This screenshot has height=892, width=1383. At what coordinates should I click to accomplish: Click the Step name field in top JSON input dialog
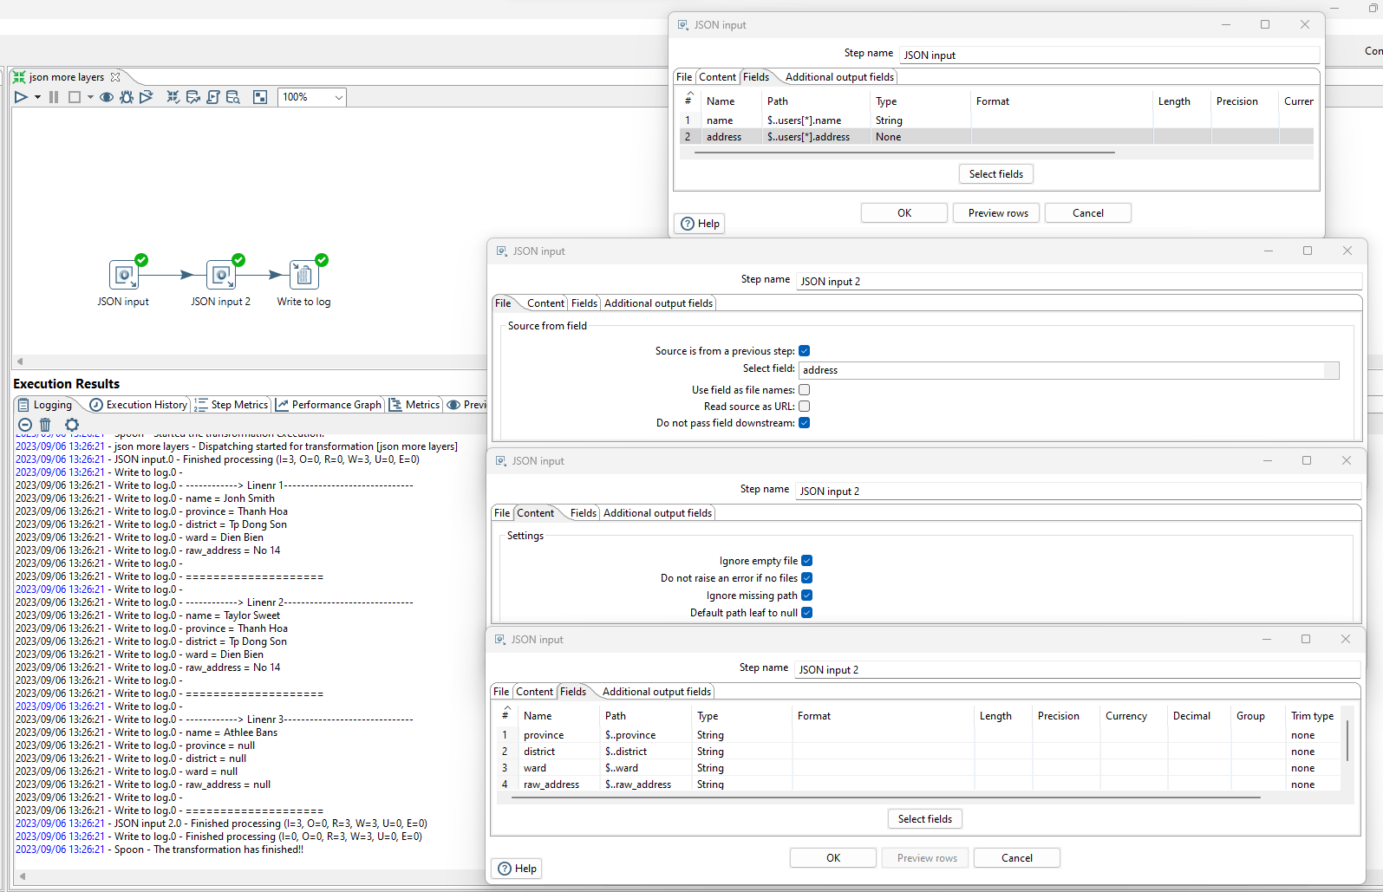(x=1109, y=55)
